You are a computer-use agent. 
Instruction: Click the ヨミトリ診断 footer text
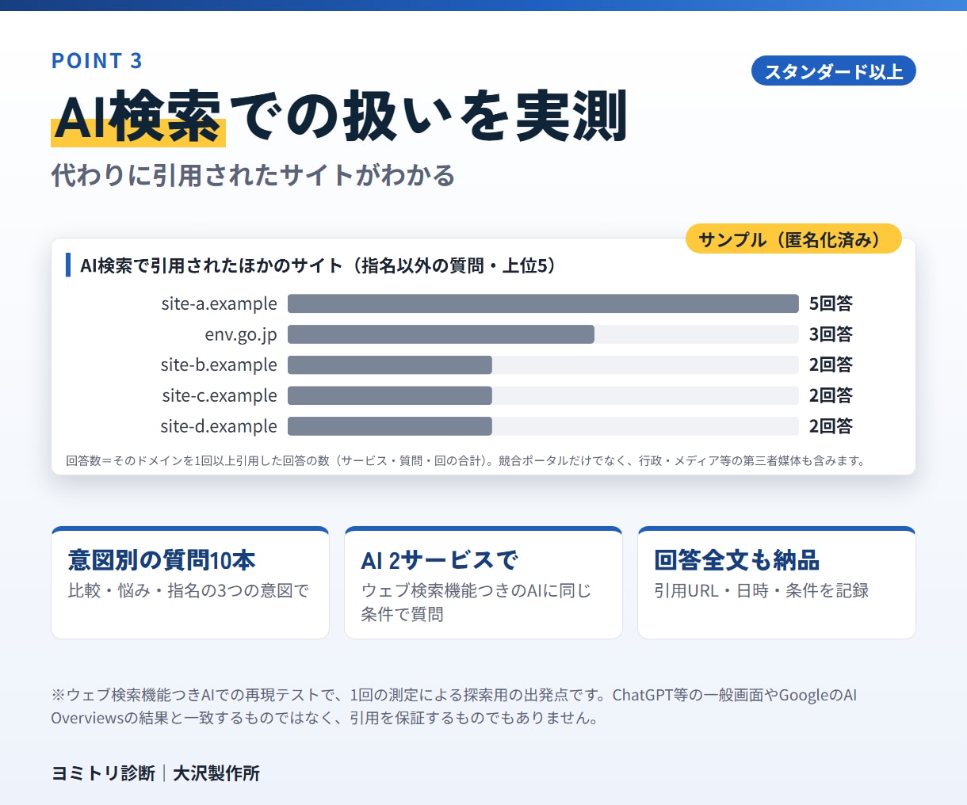(103, 773)
